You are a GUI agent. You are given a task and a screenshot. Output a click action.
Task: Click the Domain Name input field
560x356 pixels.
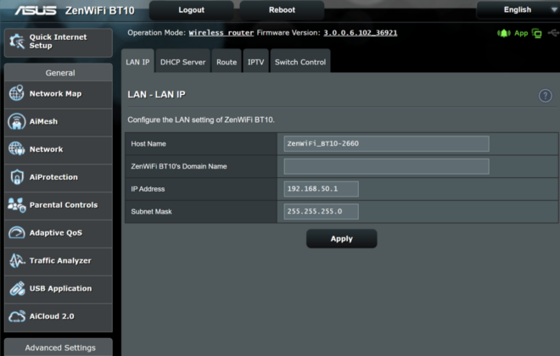point(386,166)
